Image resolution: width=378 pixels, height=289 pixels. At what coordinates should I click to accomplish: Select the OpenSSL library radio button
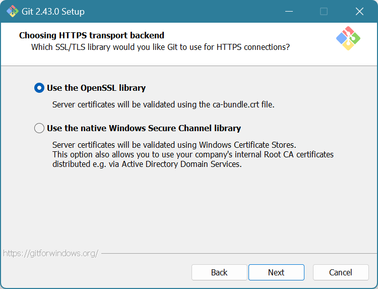39,88
